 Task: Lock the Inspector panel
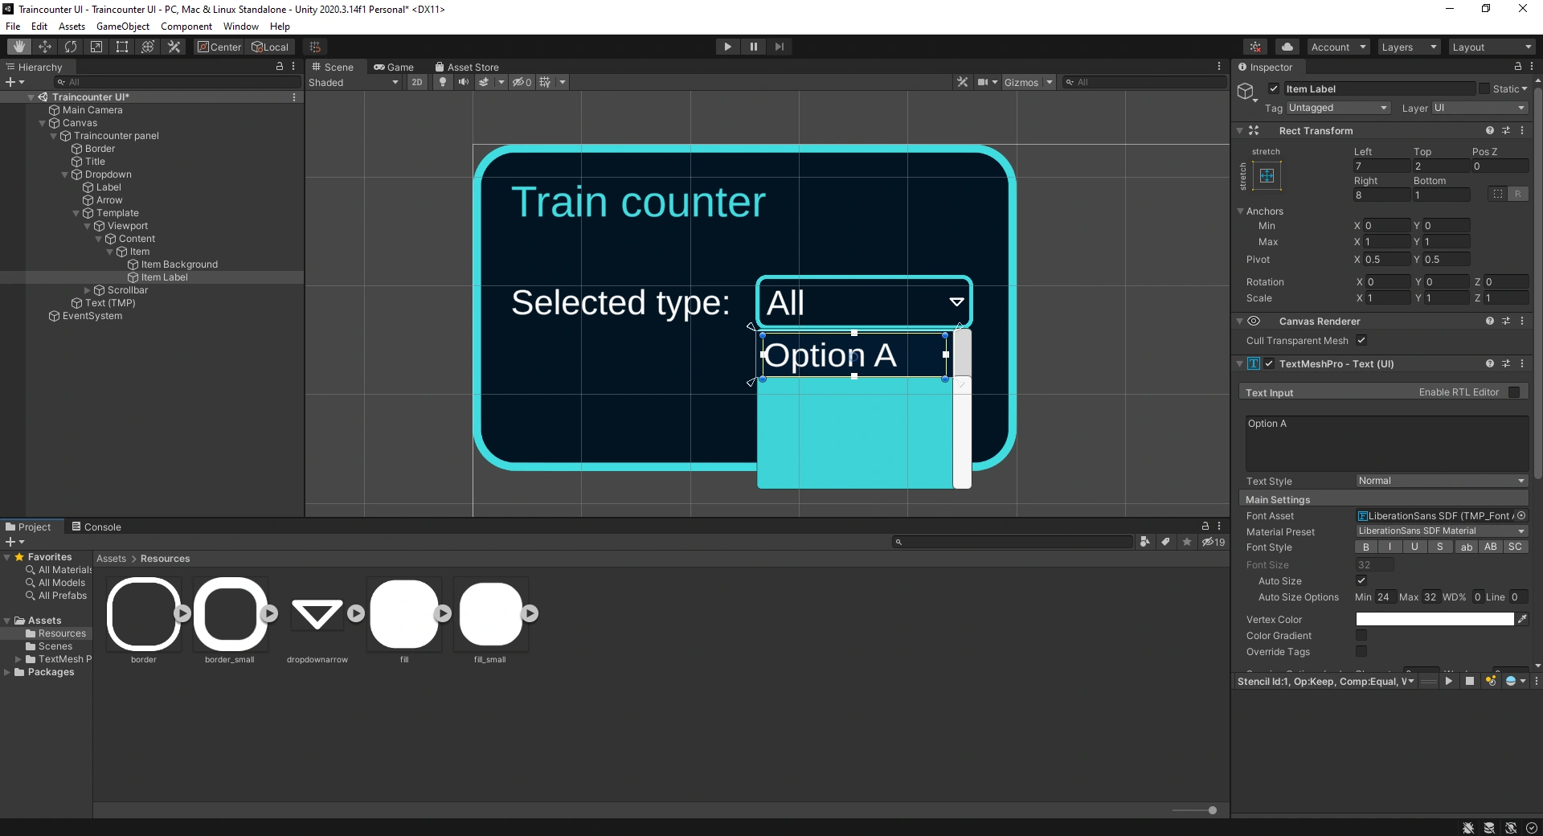(x=1518, y=67)
